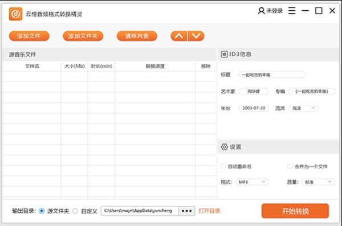This screenshot has height=226, width=342.
Task: Click the 输出目录 label
Action: pos(24,211)
